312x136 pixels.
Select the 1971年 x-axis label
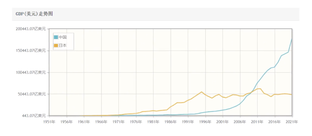pyautogui.click(x=119, y=122)
